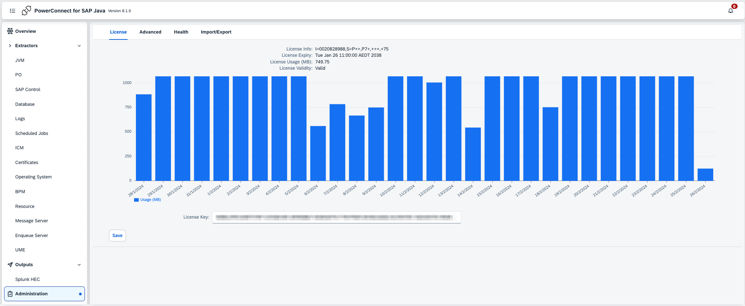Click the red notification count badge

[x=734, y=6]
